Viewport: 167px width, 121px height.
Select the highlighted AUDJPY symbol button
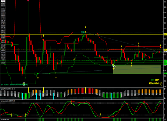(x=3, y=1)
